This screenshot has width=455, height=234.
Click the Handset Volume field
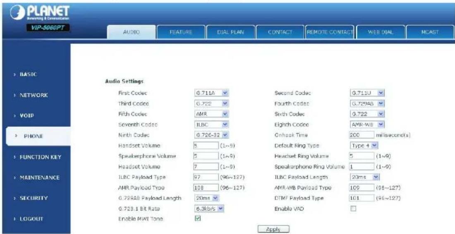pos(206,145)
